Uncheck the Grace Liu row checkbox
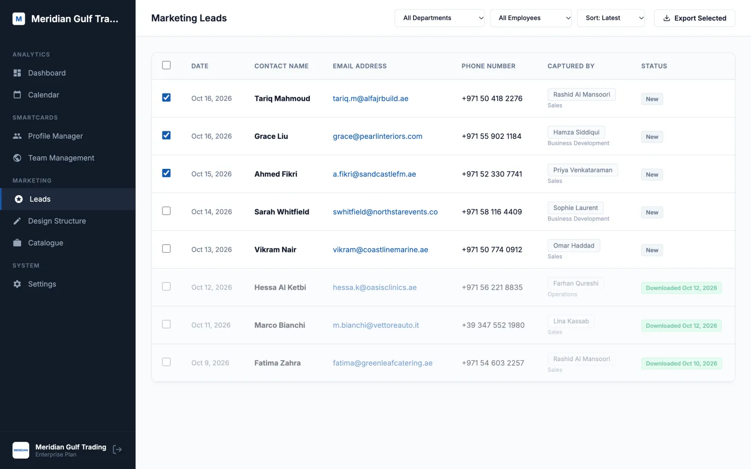The width and height of the screenshot is (751, 469). click(x=166, y=136)
